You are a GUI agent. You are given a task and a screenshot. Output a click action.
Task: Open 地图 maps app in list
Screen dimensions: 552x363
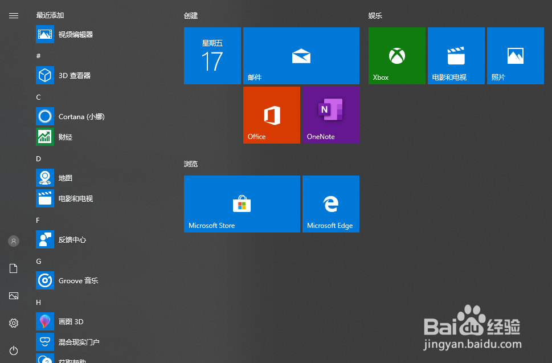pyautogui.click(x=54, y=178)
